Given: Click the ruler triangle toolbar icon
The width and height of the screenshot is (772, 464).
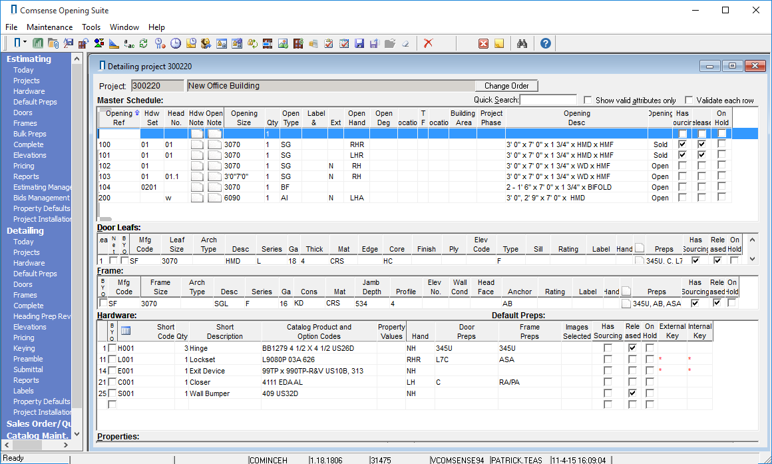Looking at the screenshot, I should coord(114,43).
